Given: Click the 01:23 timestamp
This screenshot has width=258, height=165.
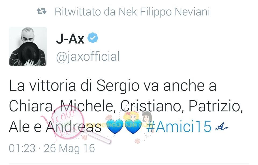Looking at the screenshot, I should (x=22, y=148).
